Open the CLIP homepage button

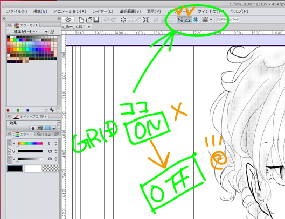[228, 19]
